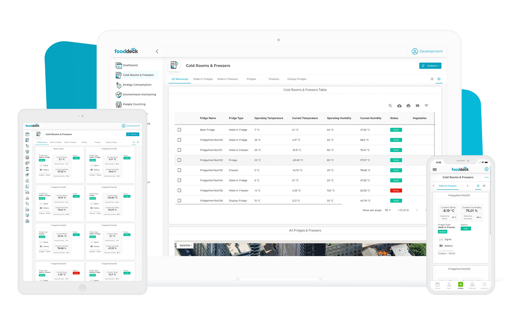Click the print icon above the table
520x330 pixels.
tap(408, 106)
